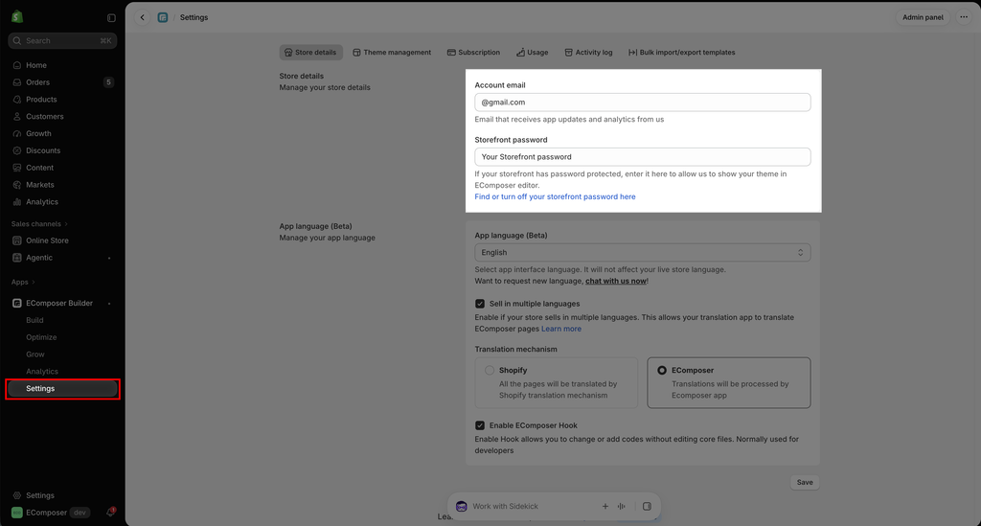Click the Analytics bar chart icon in main nav
This screenshot has width=981, height=526.
coord(17,202)
